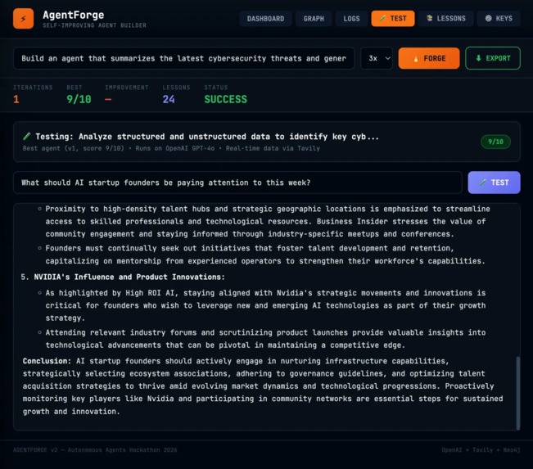The image size is (533, 469).
Task: Click the SUCCESS status value
Action: tap(226, 99)
